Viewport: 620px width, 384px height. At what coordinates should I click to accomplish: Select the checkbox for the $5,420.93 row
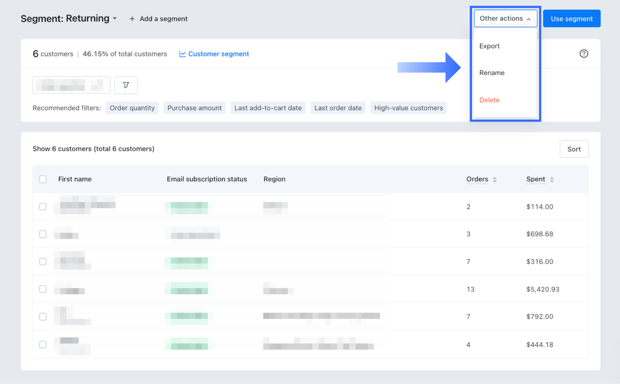[43, 289]
